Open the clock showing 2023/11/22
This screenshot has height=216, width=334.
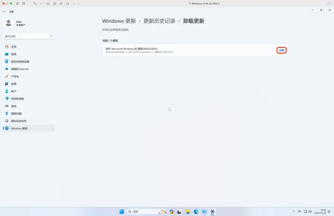coord(320,211)
